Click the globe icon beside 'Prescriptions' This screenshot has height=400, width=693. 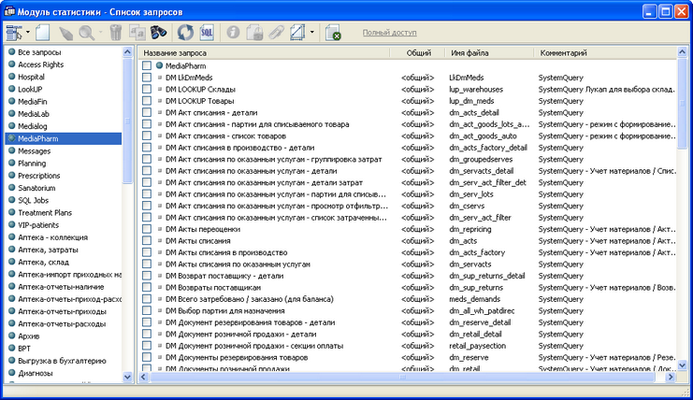12,176
